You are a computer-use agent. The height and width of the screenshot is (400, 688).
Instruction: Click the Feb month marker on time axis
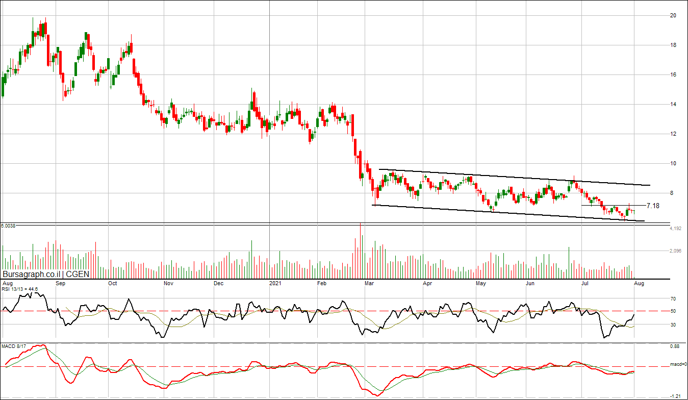click(322, 283)
